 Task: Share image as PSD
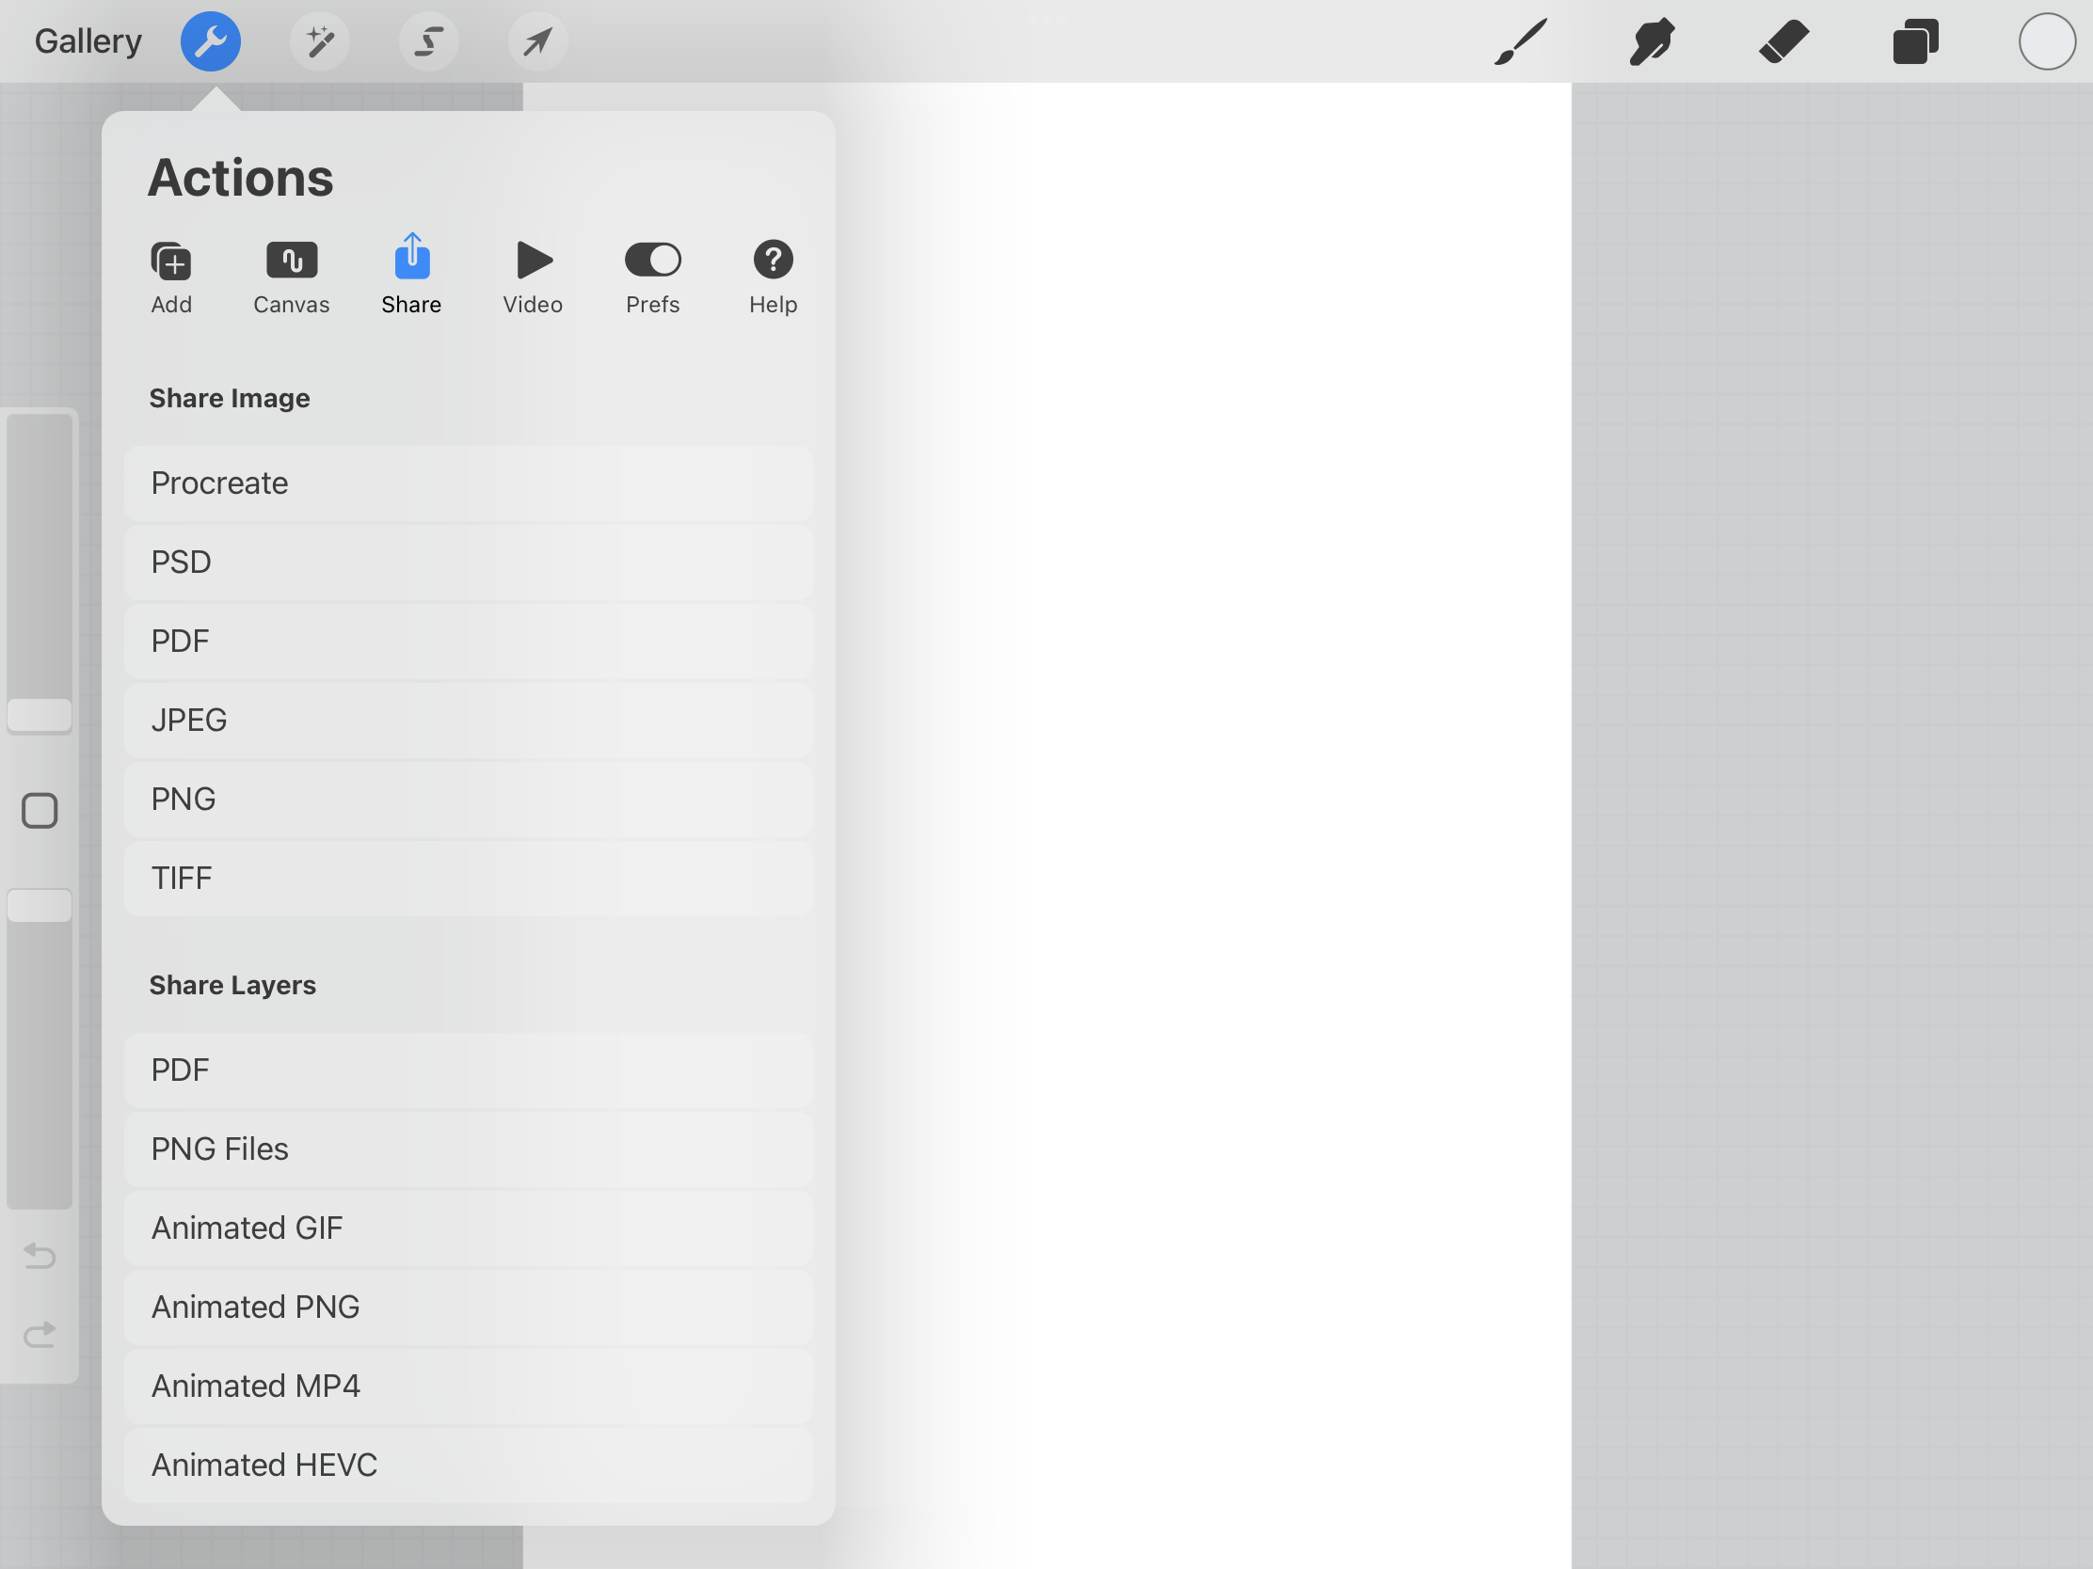tap(469, 563)
